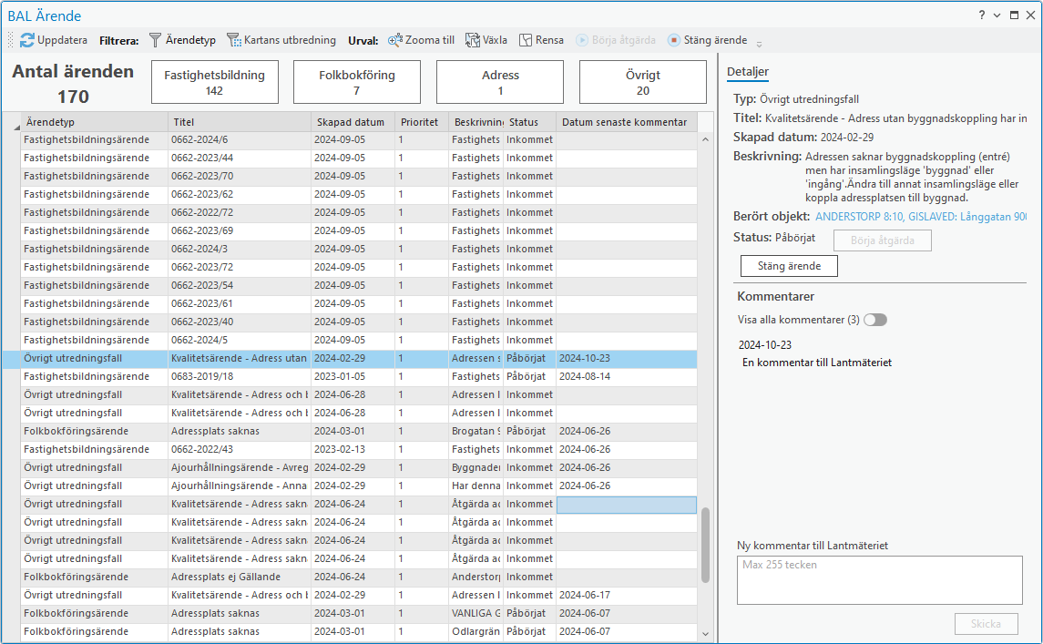1043x644 pixels.
Task: Click the table corner select-all triangle
Action: pyautogui.click(x=15, y=126)
